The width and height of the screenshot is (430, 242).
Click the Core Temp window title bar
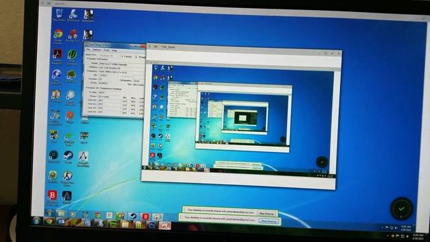coord(115,45)
